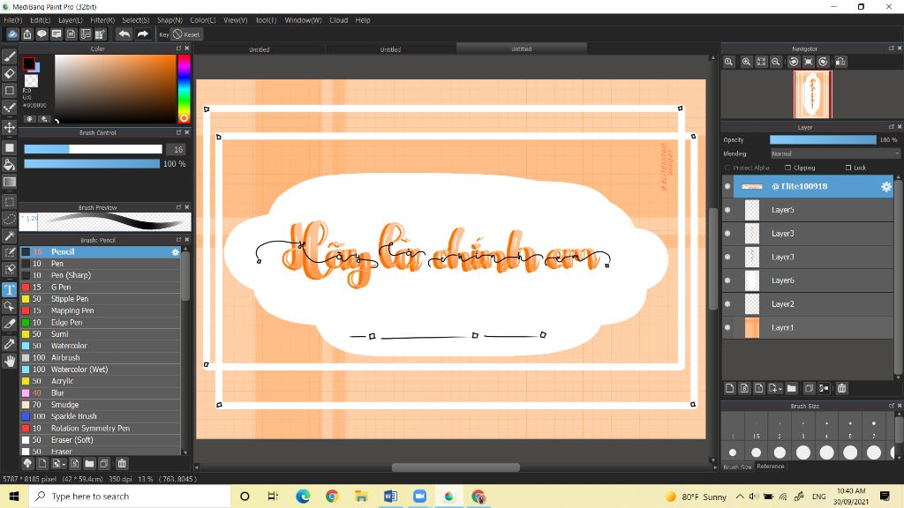The height and width of the screenshot is (508, 904).
Task: Select the Eyedropper tool
Action: [x=9, y=344]
